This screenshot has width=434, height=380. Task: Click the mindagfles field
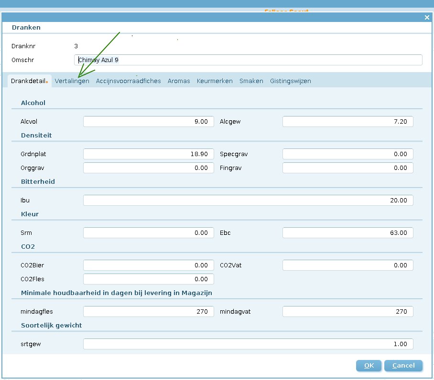click(x=149, y=311)
